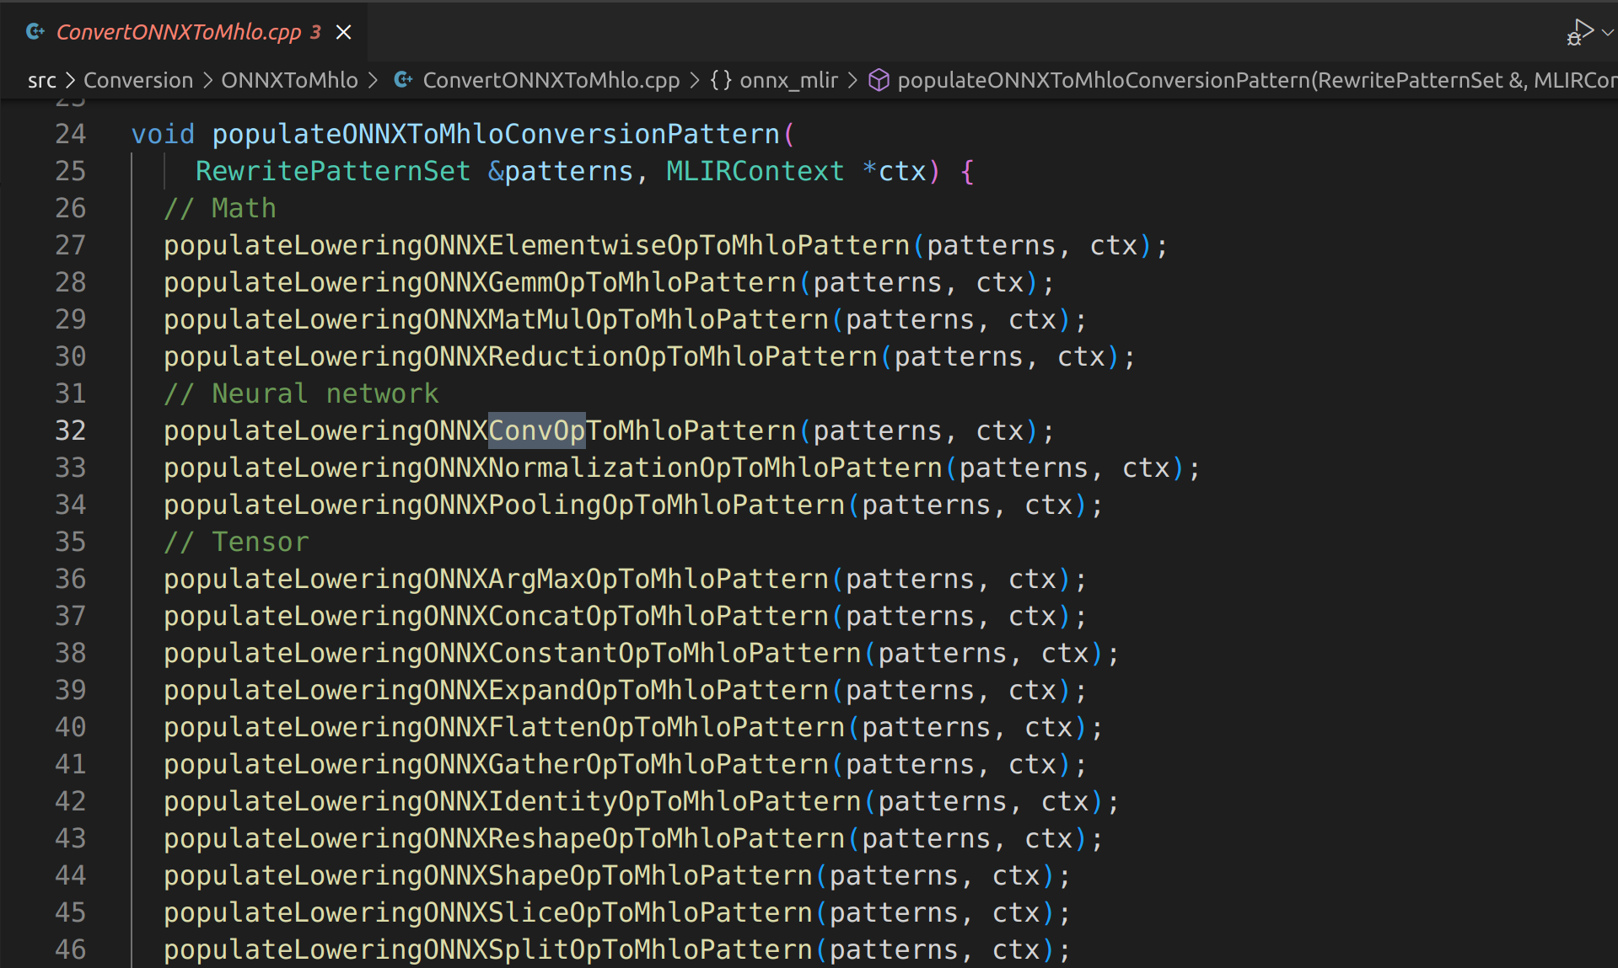Click the C++ icon in the breadcrumb

click(404, 80)
